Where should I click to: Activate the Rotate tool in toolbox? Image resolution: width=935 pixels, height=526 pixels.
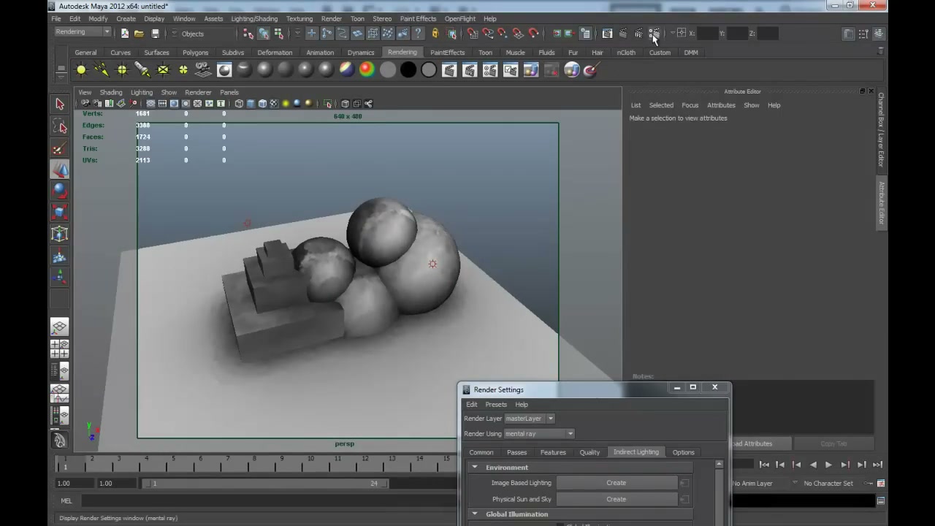pyautogui.click(x=60, y=191)
